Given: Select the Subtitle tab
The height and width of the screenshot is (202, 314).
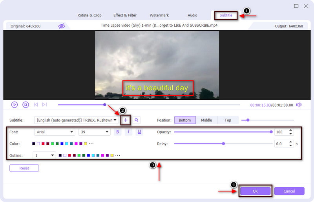Looking at the screenshot, I should (226, 15).
